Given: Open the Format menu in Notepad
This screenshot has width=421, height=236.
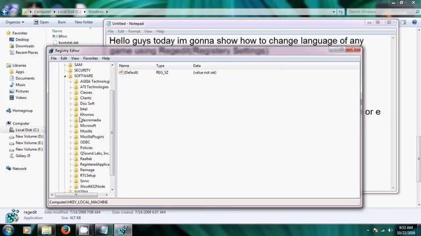Looking at the screenshot, I should pos(134,31).
